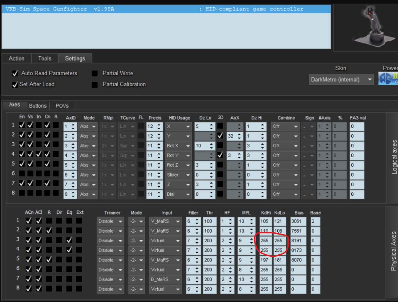This screenshot has height=302, width=398.
Task: Switch to the Action tab
Action: (16, 58)
